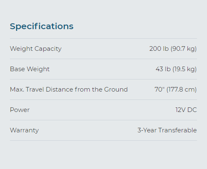
Task: Click the 3-Year text in Warranty row
Action: tap(147, 130)
